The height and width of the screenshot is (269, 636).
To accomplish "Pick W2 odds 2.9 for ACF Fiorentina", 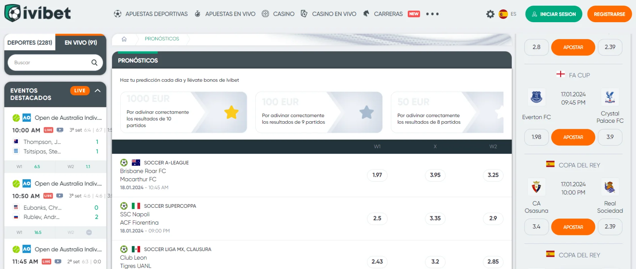I will [493, 218].
